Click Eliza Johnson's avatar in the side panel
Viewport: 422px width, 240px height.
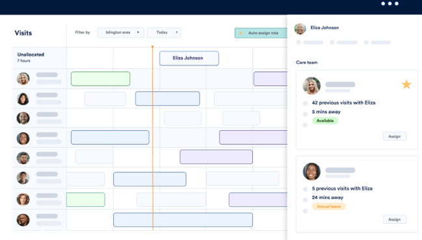[x=300, y=29]
